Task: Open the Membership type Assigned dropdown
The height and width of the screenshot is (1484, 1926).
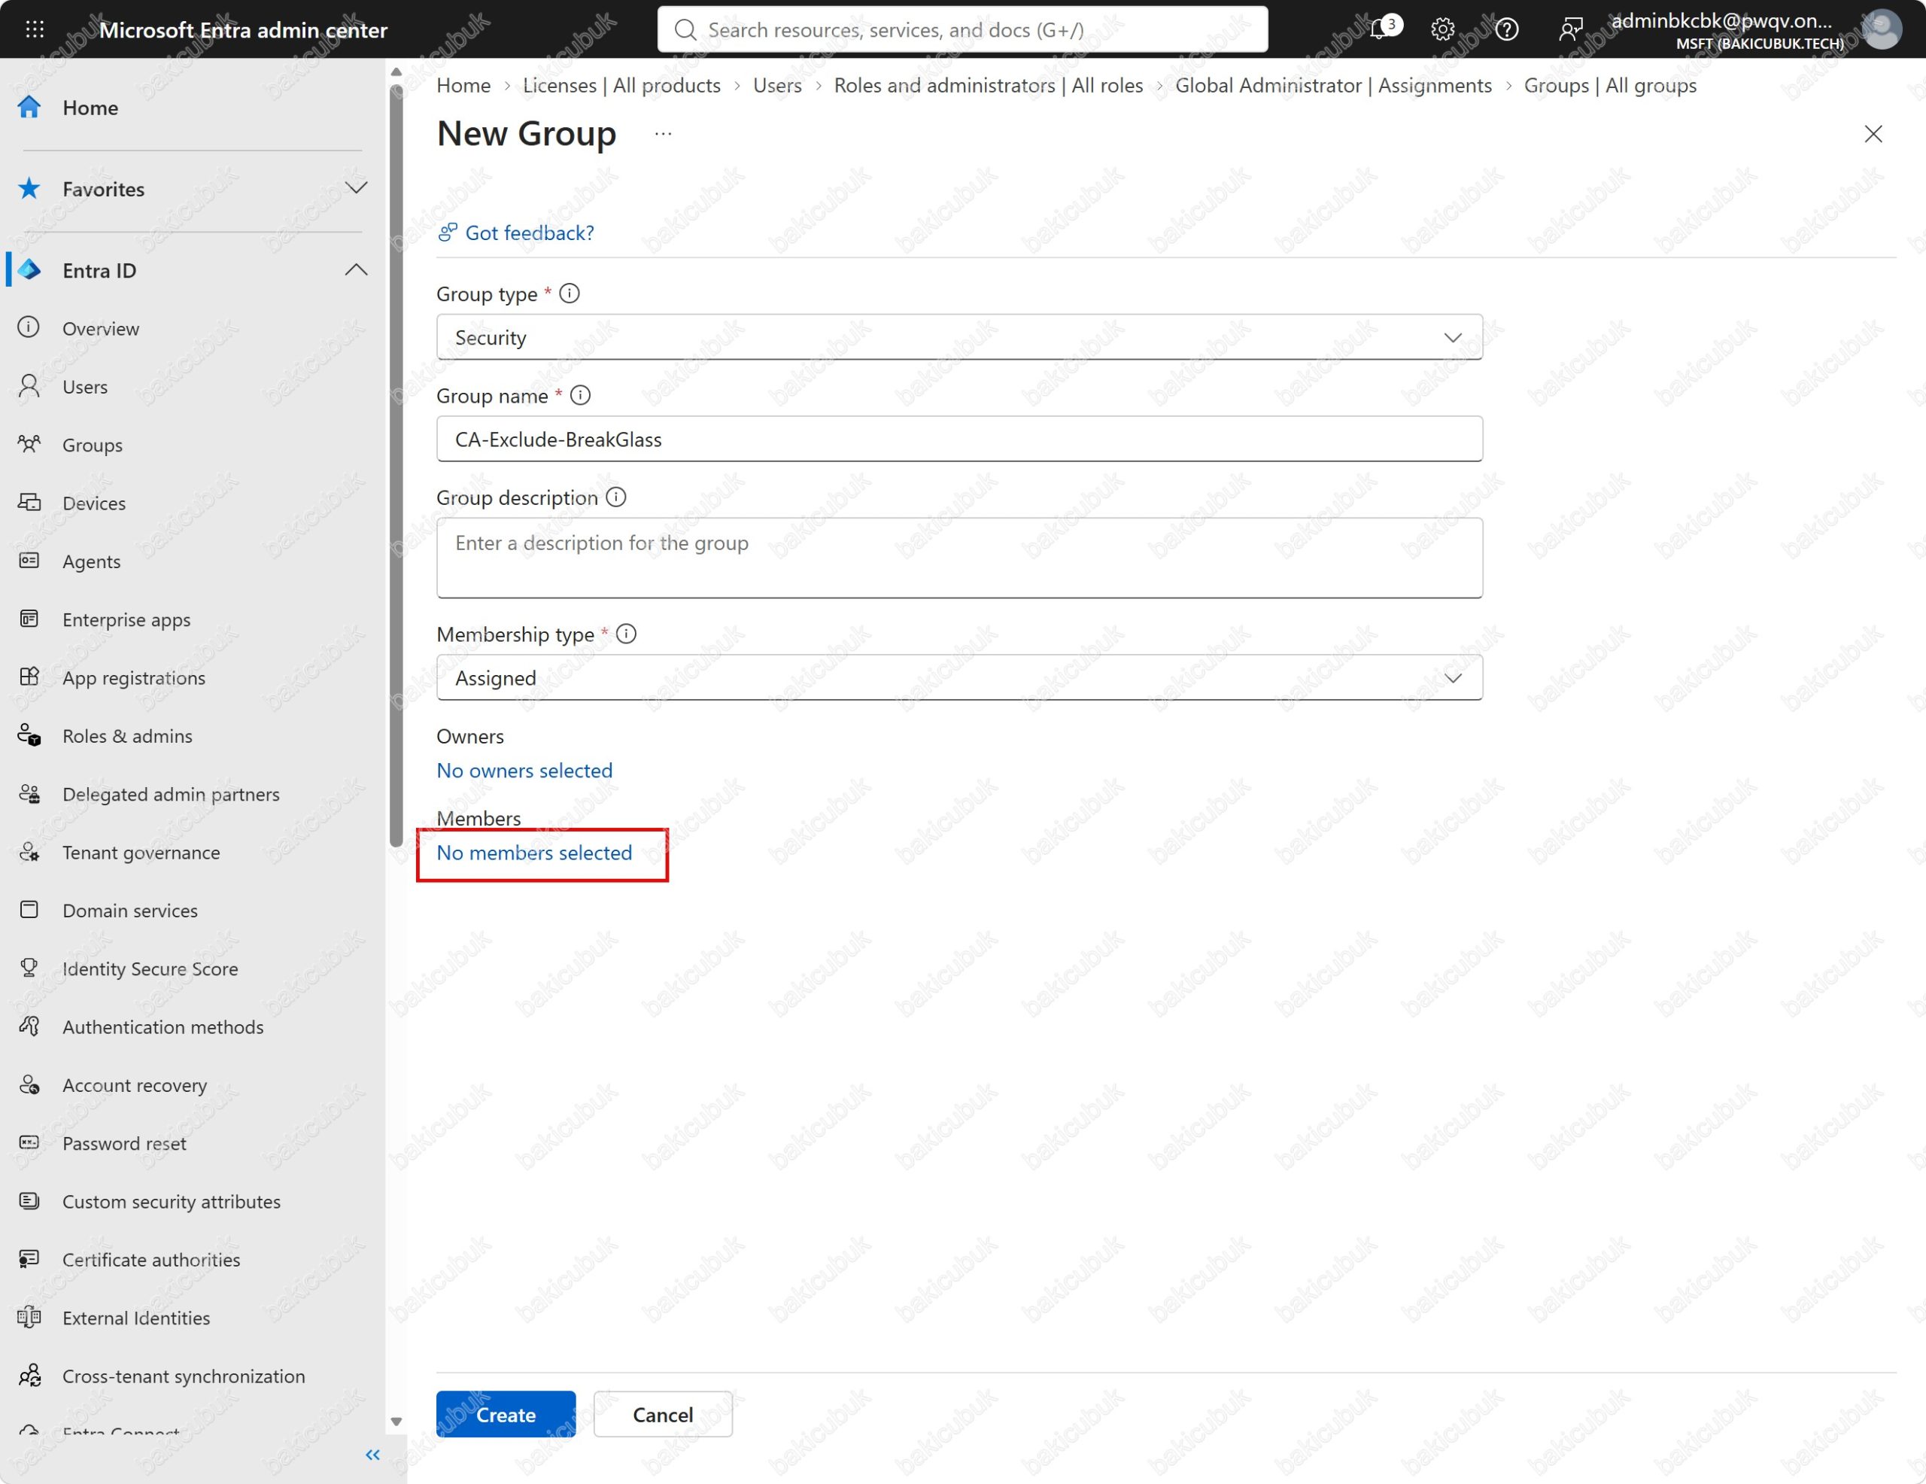Action: click(959, 677)
